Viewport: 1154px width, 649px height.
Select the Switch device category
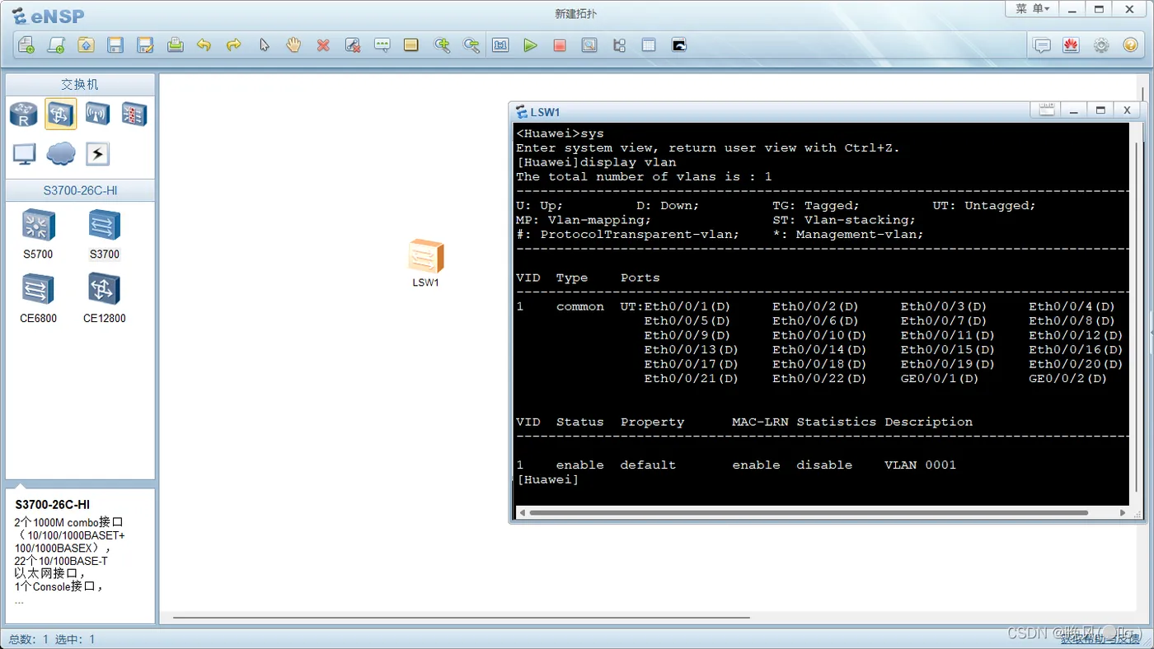(x=60, y=114)
